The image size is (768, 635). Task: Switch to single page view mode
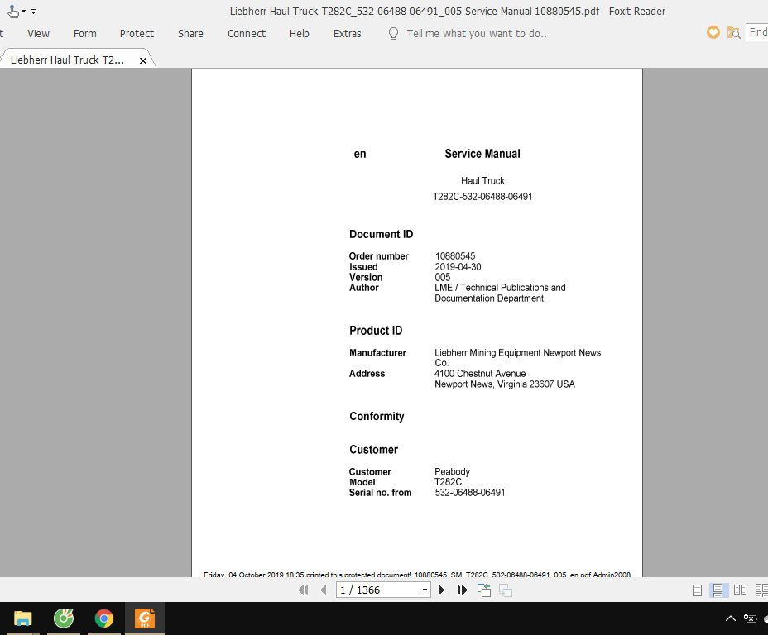coord(697,590)
